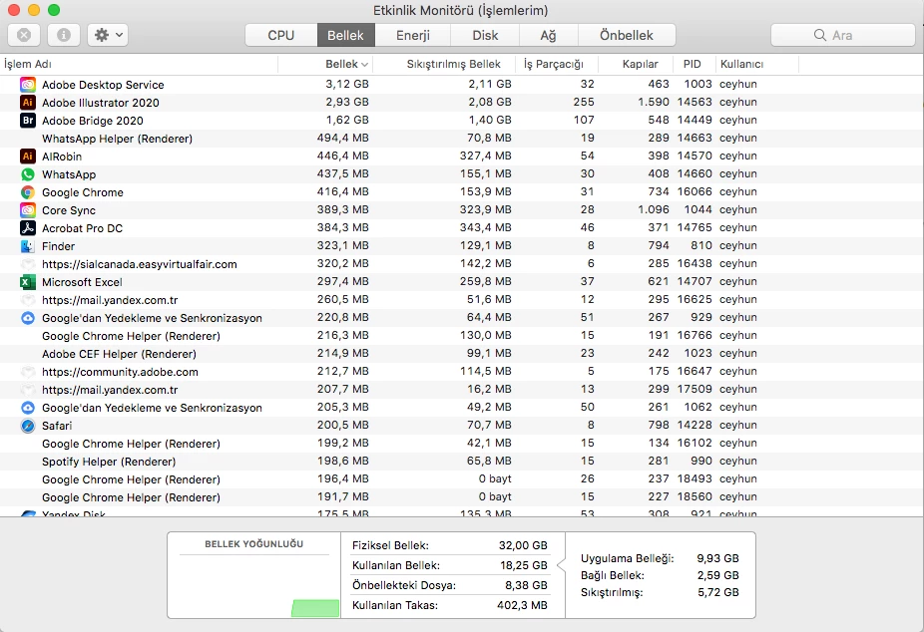This screenshot has width=924, height=632.
Task: Click the Önbellekteki Dosya 8,38 GB value
Action: tap(526, 585)
